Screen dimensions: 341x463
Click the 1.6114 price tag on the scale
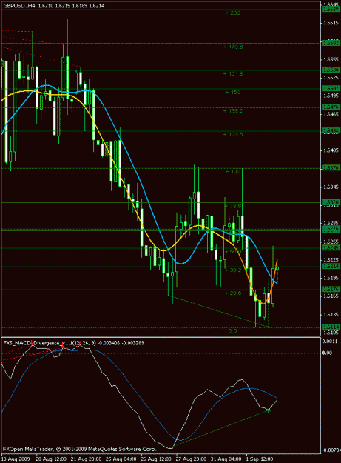[331, 327]
